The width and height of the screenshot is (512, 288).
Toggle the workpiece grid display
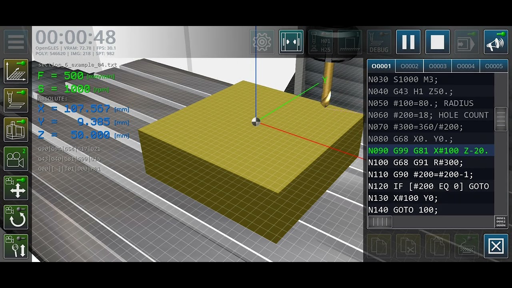(16, 71)
